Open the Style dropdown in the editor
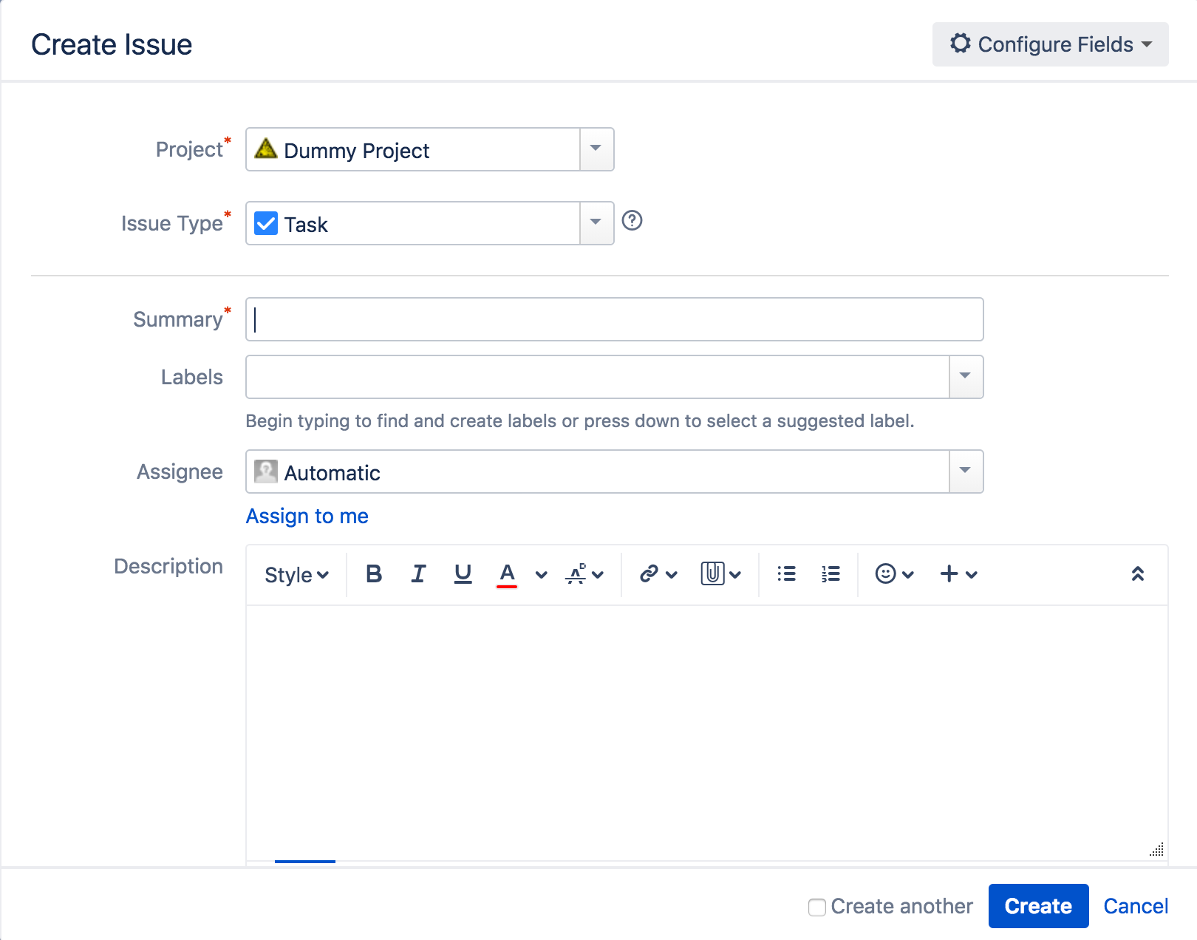Viewport: 1197px width, 940px height. [294, 574]
